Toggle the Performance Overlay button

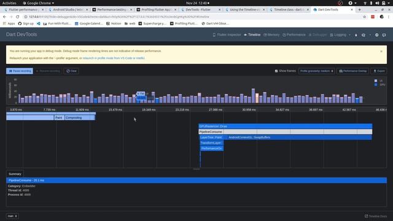pos(352,71)
